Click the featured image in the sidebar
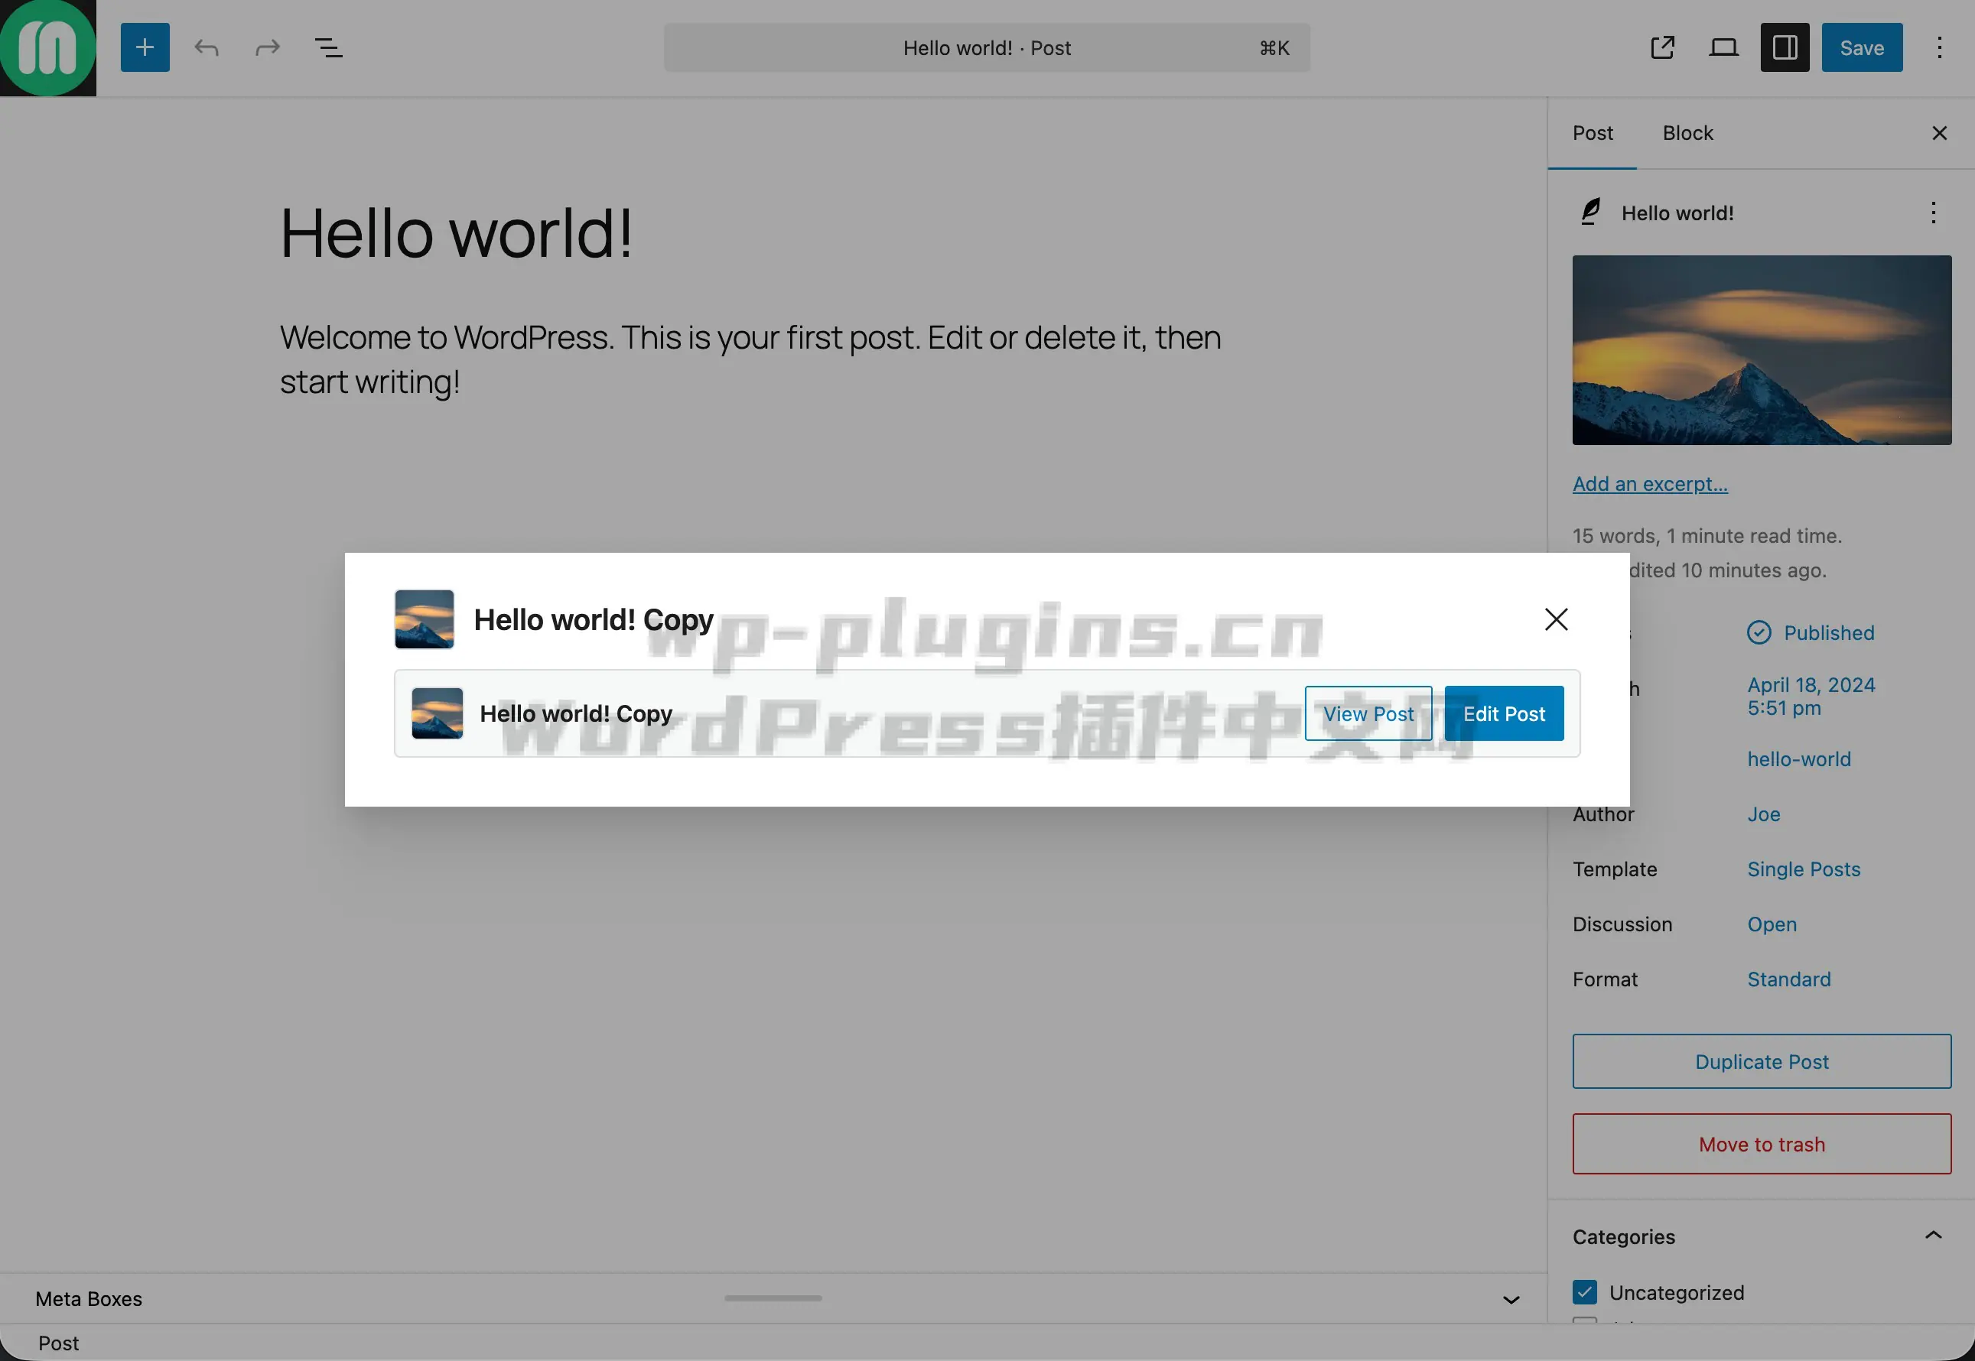Viewport: 1975px width, 1361px height. click(1762, 349)
